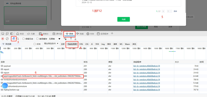The image size is (207, 97).
Task: Toggle the filter funnel icon in the network toolbar
Action: coord(13,38)
